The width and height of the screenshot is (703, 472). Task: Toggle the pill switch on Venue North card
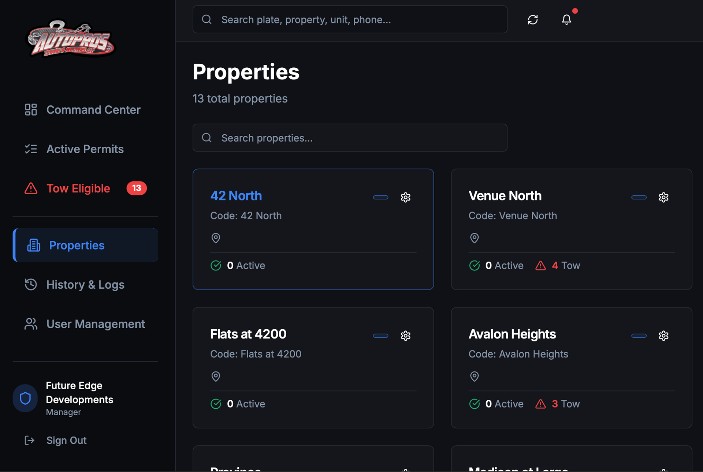[x=639, y=198]
